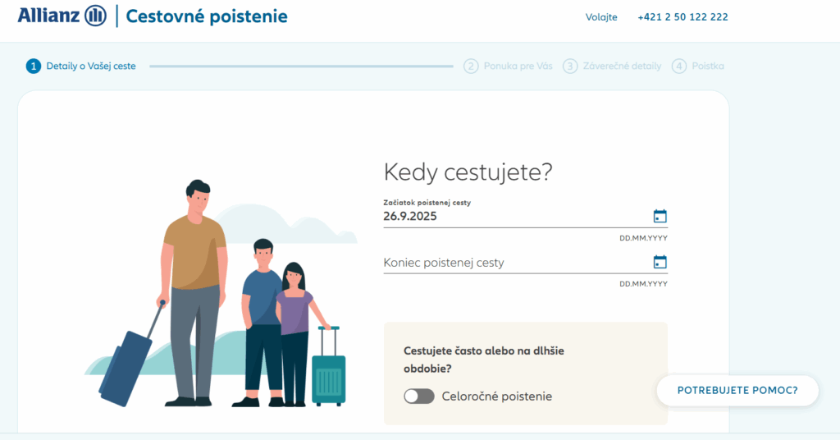Select the Detaily o Vašej ceste step
The image size is (840, 440).
coord(91,66)
